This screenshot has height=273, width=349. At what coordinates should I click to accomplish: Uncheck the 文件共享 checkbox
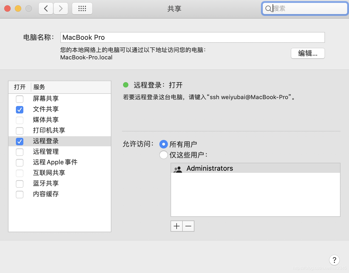(x=20, y=110)
